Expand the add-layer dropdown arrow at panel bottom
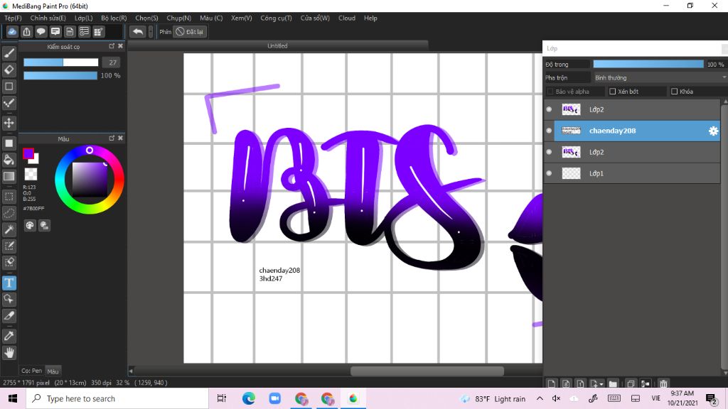The image size is (728, 409). tap(601, 384)
